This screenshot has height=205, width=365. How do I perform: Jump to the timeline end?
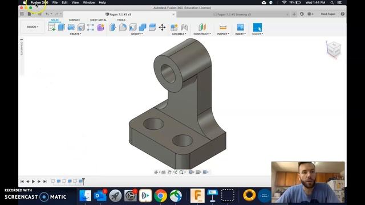pyautogui.click(x=45, y=182)
